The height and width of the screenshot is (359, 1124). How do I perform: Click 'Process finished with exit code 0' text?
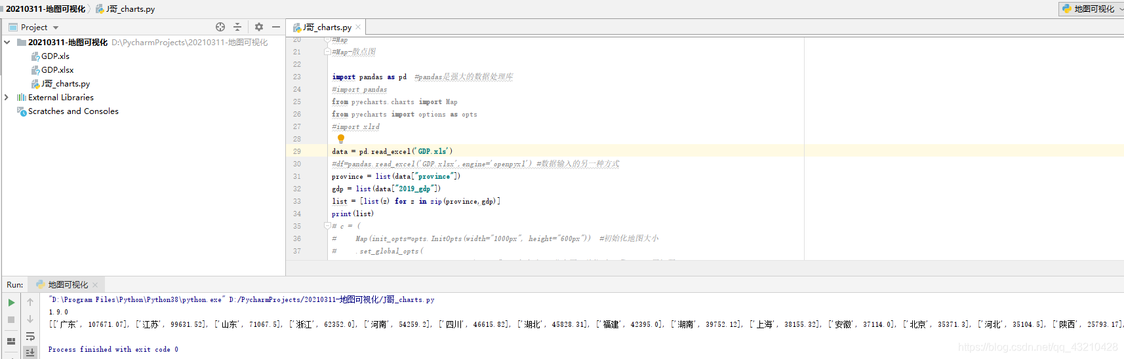pyautogui.click(x=113, y=349)
